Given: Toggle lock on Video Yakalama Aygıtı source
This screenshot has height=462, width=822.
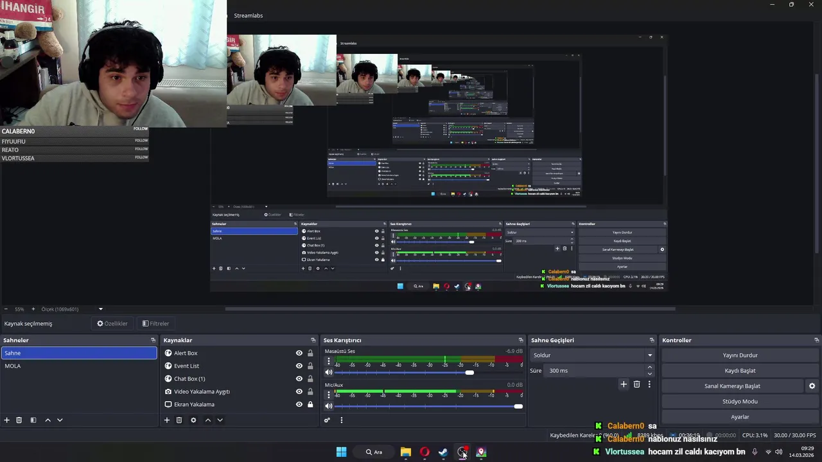Looking at the screenshot, I should 310,391.
